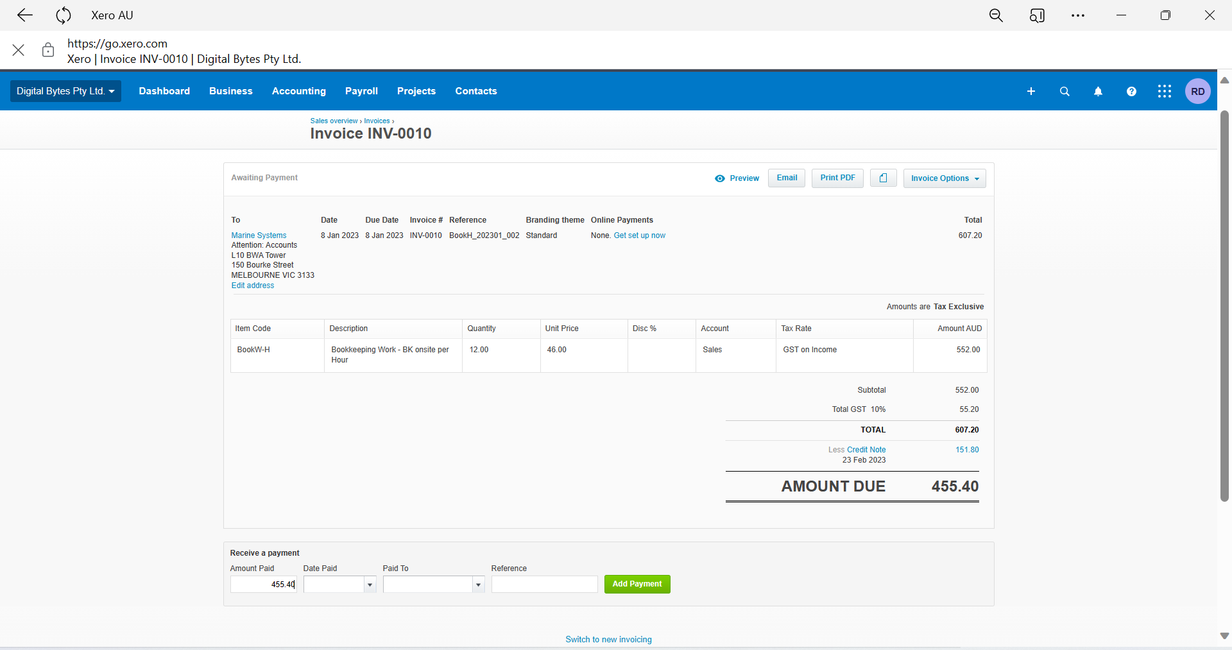Click the Awaiting Payment status label

pos(264,178)
